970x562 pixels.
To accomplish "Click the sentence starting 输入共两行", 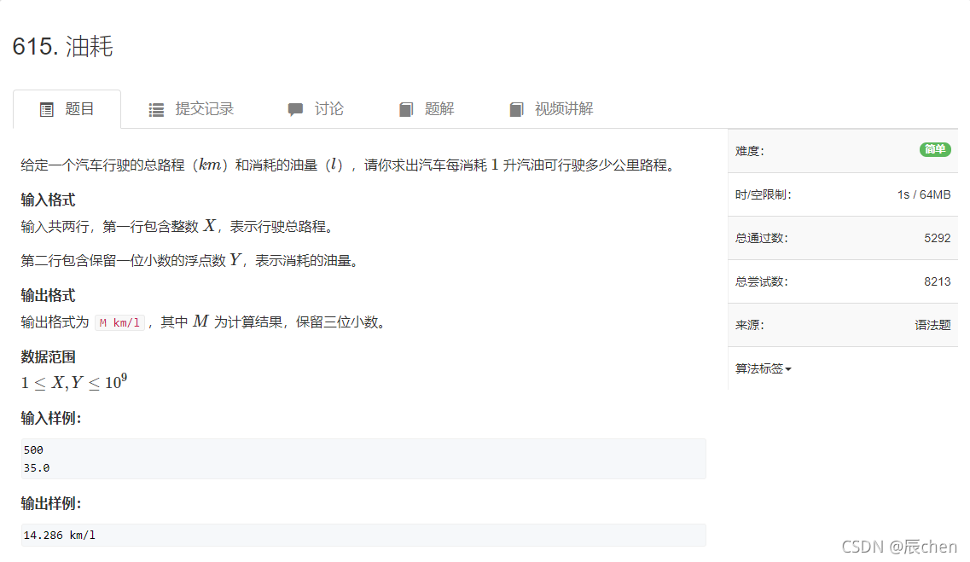I will (178, 226).
